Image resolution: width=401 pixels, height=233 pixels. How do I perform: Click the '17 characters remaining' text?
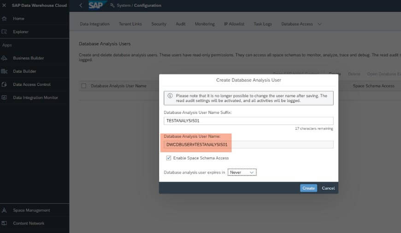point(314,129)
